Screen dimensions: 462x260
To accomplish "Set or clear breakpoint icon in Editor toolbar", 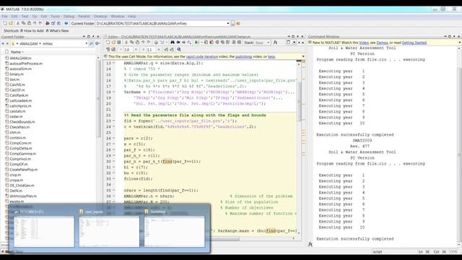I will coord(206,43).
